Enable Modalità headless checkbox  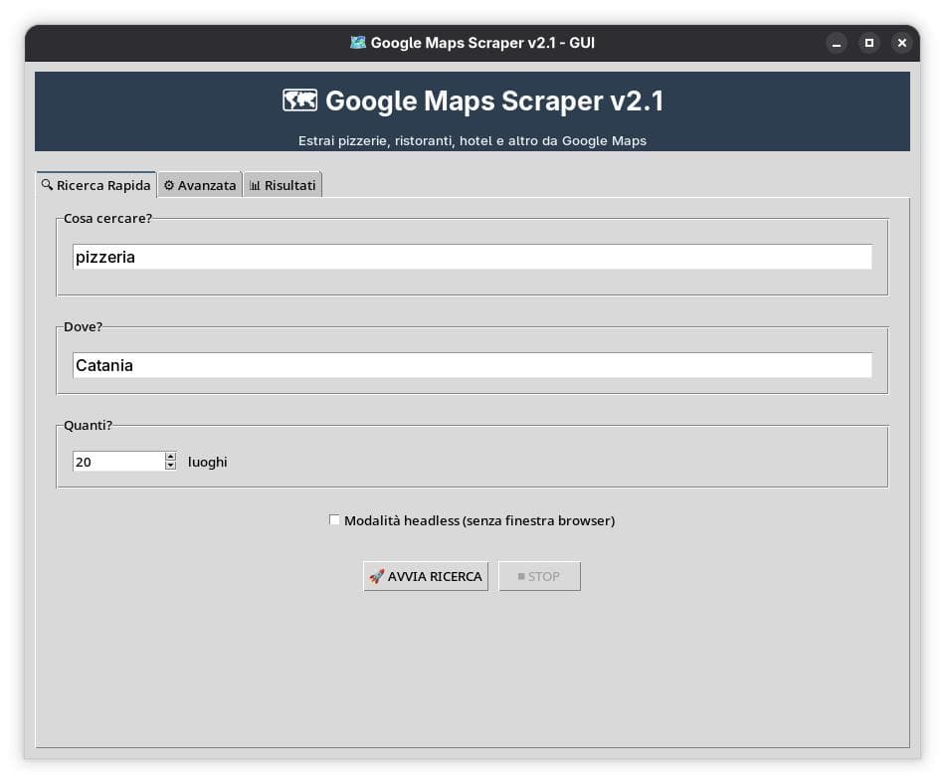(x=334, y=519)
